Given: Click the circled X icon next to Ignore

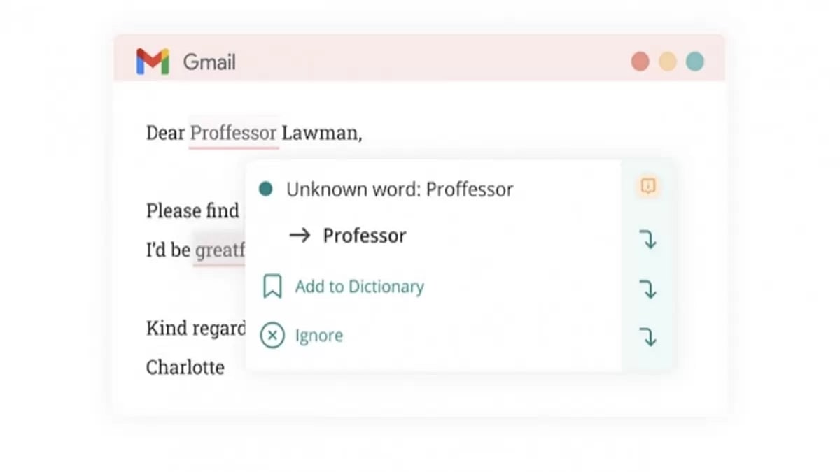Looking at the screenshot, I should coord(274,336).
